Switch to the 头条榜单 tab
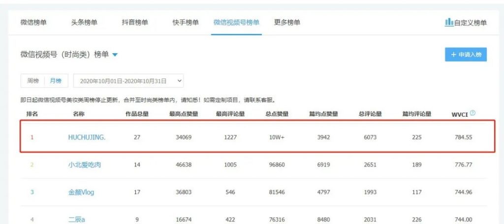504x224 pixels. [84, 22]
